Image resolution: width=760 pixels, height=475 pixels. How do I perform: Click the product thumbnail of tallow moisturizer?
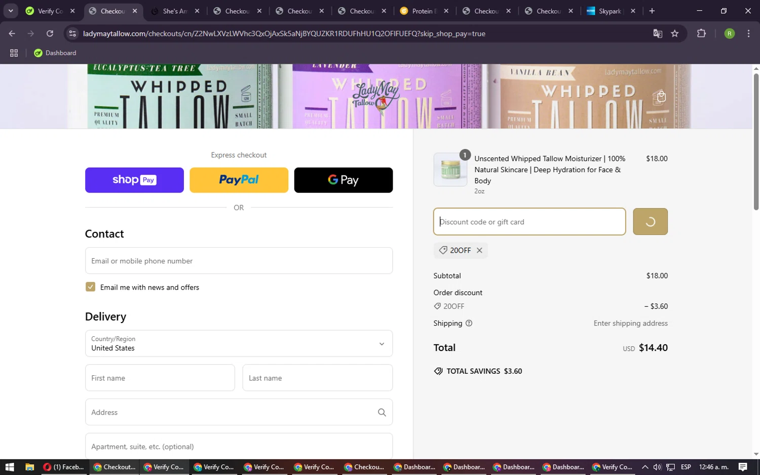pos(450,170)
